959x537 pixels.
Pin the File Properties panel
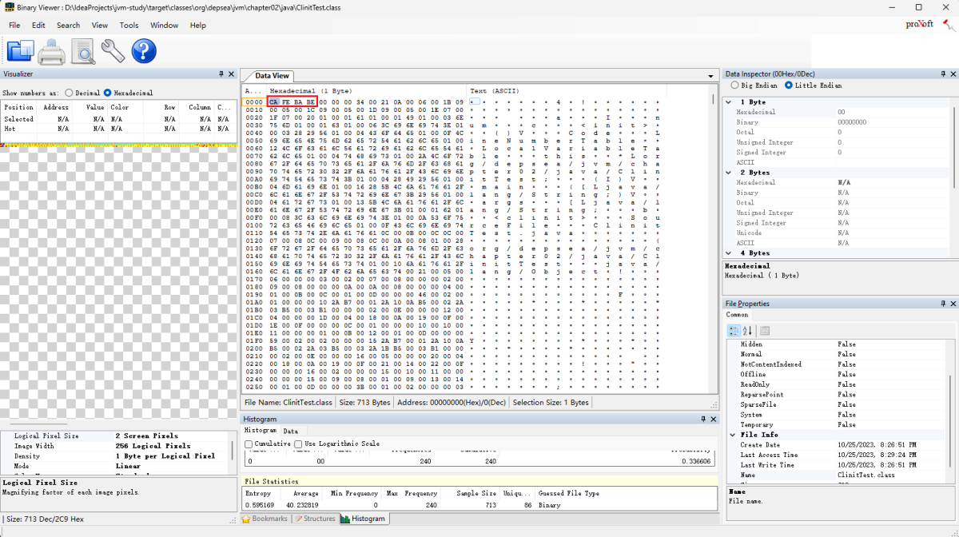[x=942, y=304]
